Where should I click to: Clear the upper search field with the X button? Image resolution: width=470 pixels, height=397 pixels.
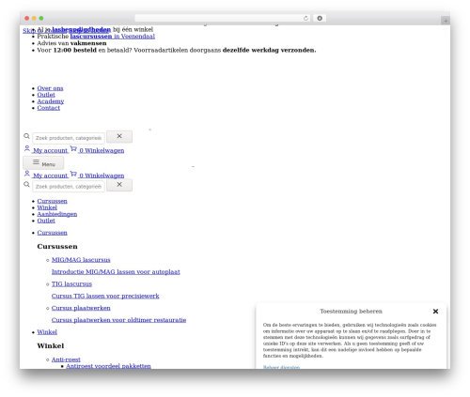(119, 136)
